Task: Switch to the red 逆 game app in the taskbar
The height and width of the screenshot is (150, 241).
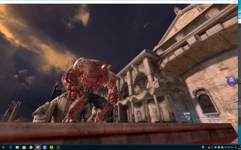Action: click(38, 147)
